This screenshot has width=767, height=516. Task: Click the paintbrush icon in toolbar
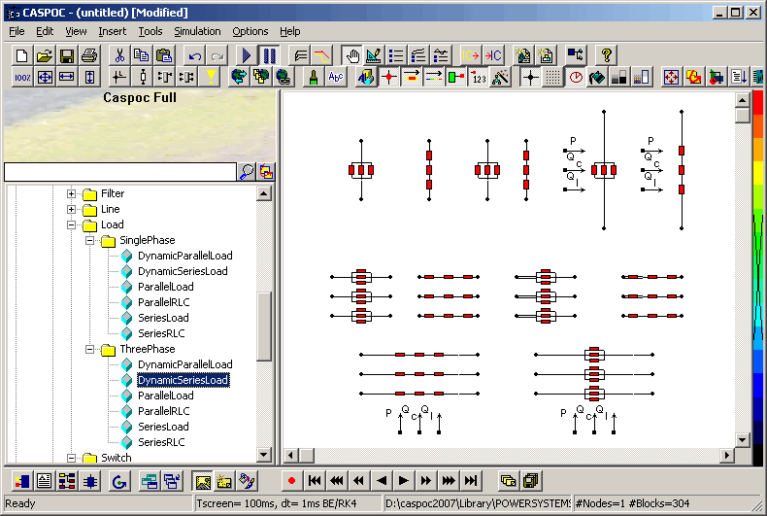click(x=314, y=77)
